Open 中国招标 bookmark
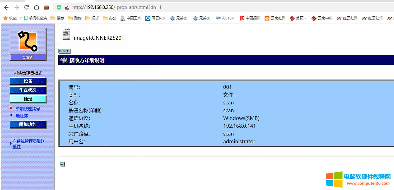The width and height of the screenshot is (394, 190). click(250, 18)
